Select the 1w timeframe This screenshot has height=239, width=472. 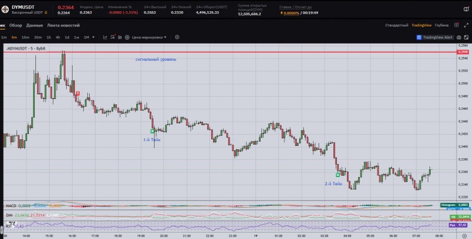77,37
